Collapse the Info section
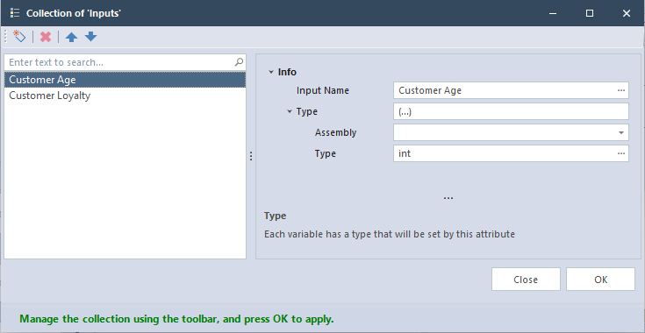The image size is (645, 333). pos(271,72)
